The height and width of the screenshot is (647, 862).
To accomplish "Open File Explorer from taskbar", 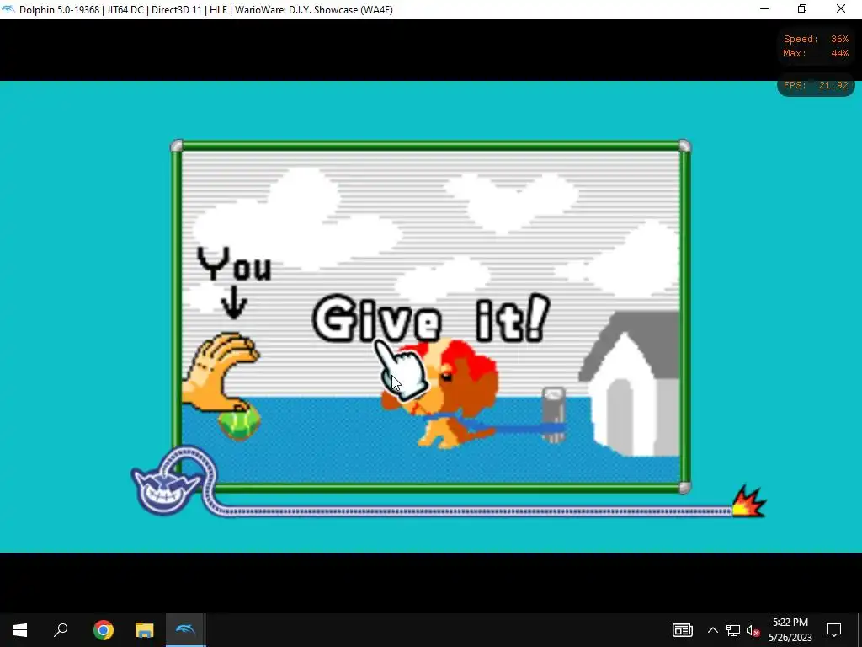I will point(144,630).
